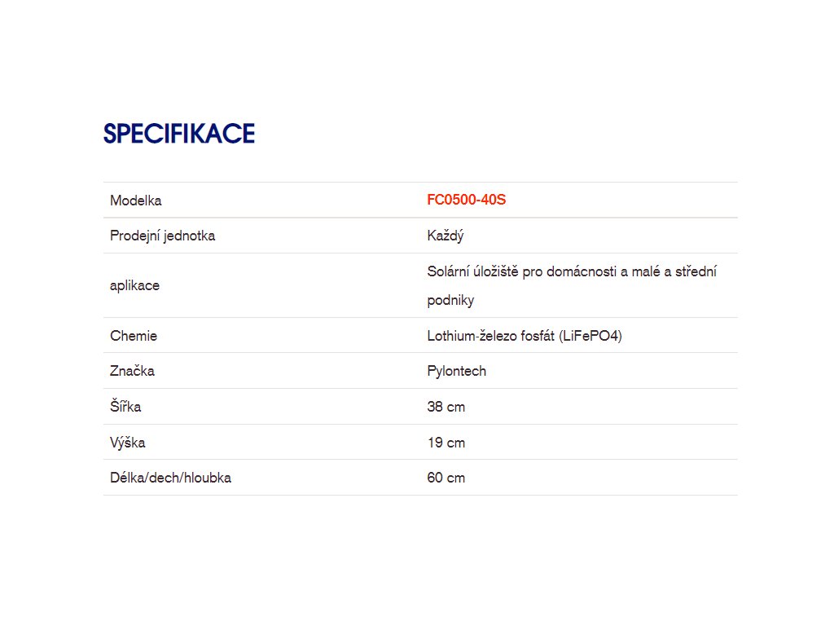This screenshot has height=626, width=834.
Task: Click the word podniky
Action: 450,300
